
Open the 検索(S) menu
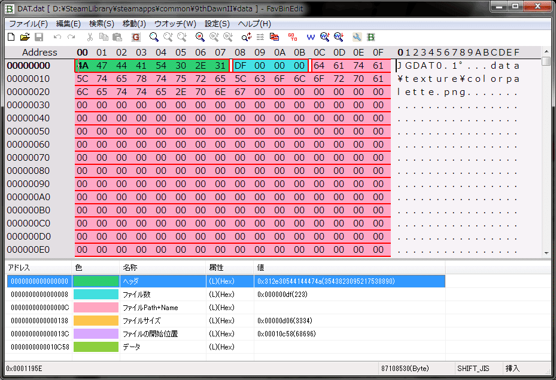(x=101, y=24)
